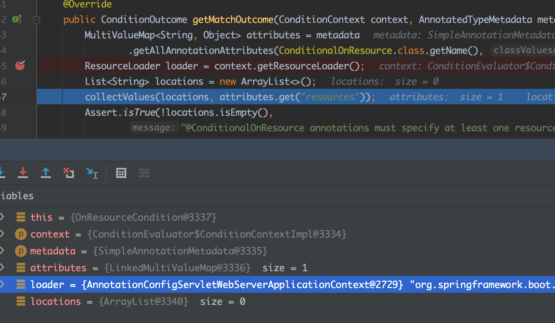Expand the context variable node
The height and width of the screenshot is (323, 555).
[x=2, y=234]
